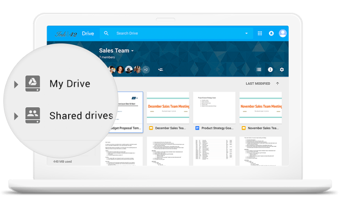Click the December Sales Tea... file name
This screenshot has width=339, height=209.
pyautogui.click(x=171, y=128)
